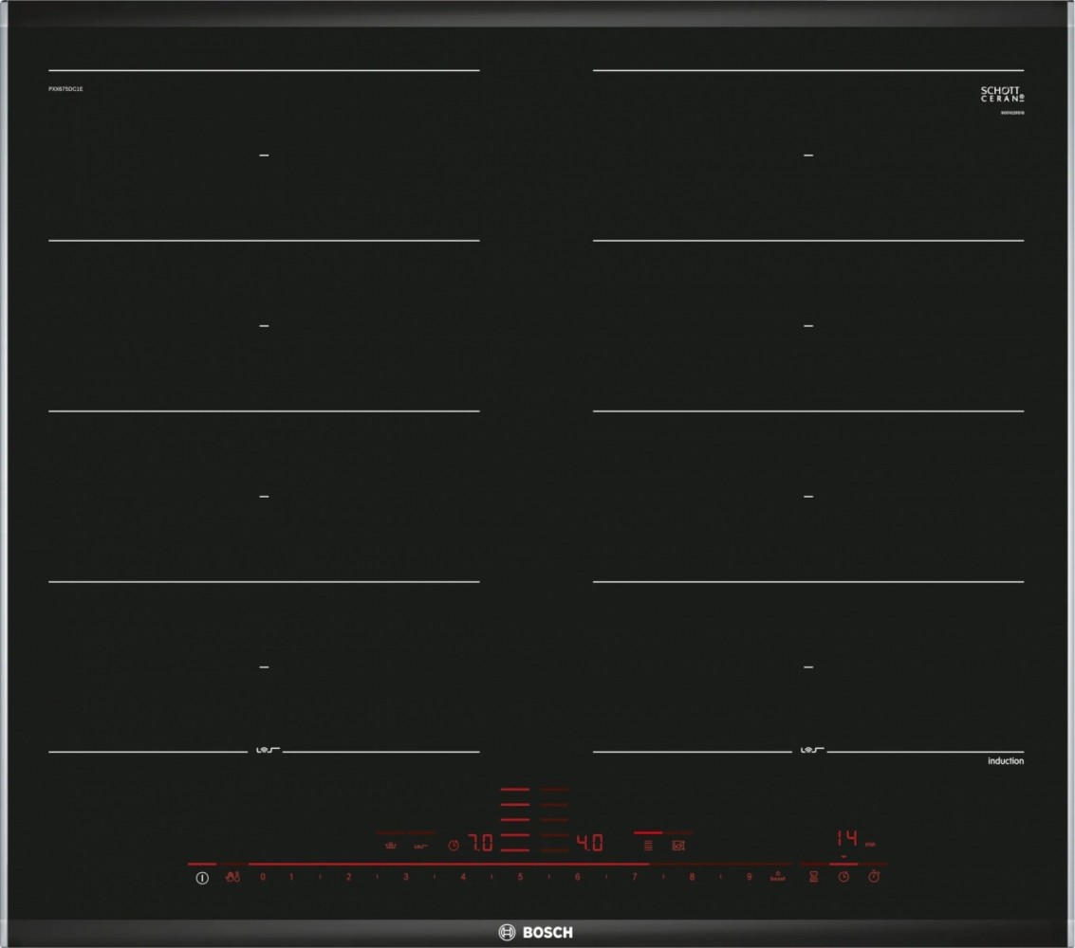Screen dimensions: 1075x948
Task: Tap the child lock key icon
Action: tap(232, 878)
